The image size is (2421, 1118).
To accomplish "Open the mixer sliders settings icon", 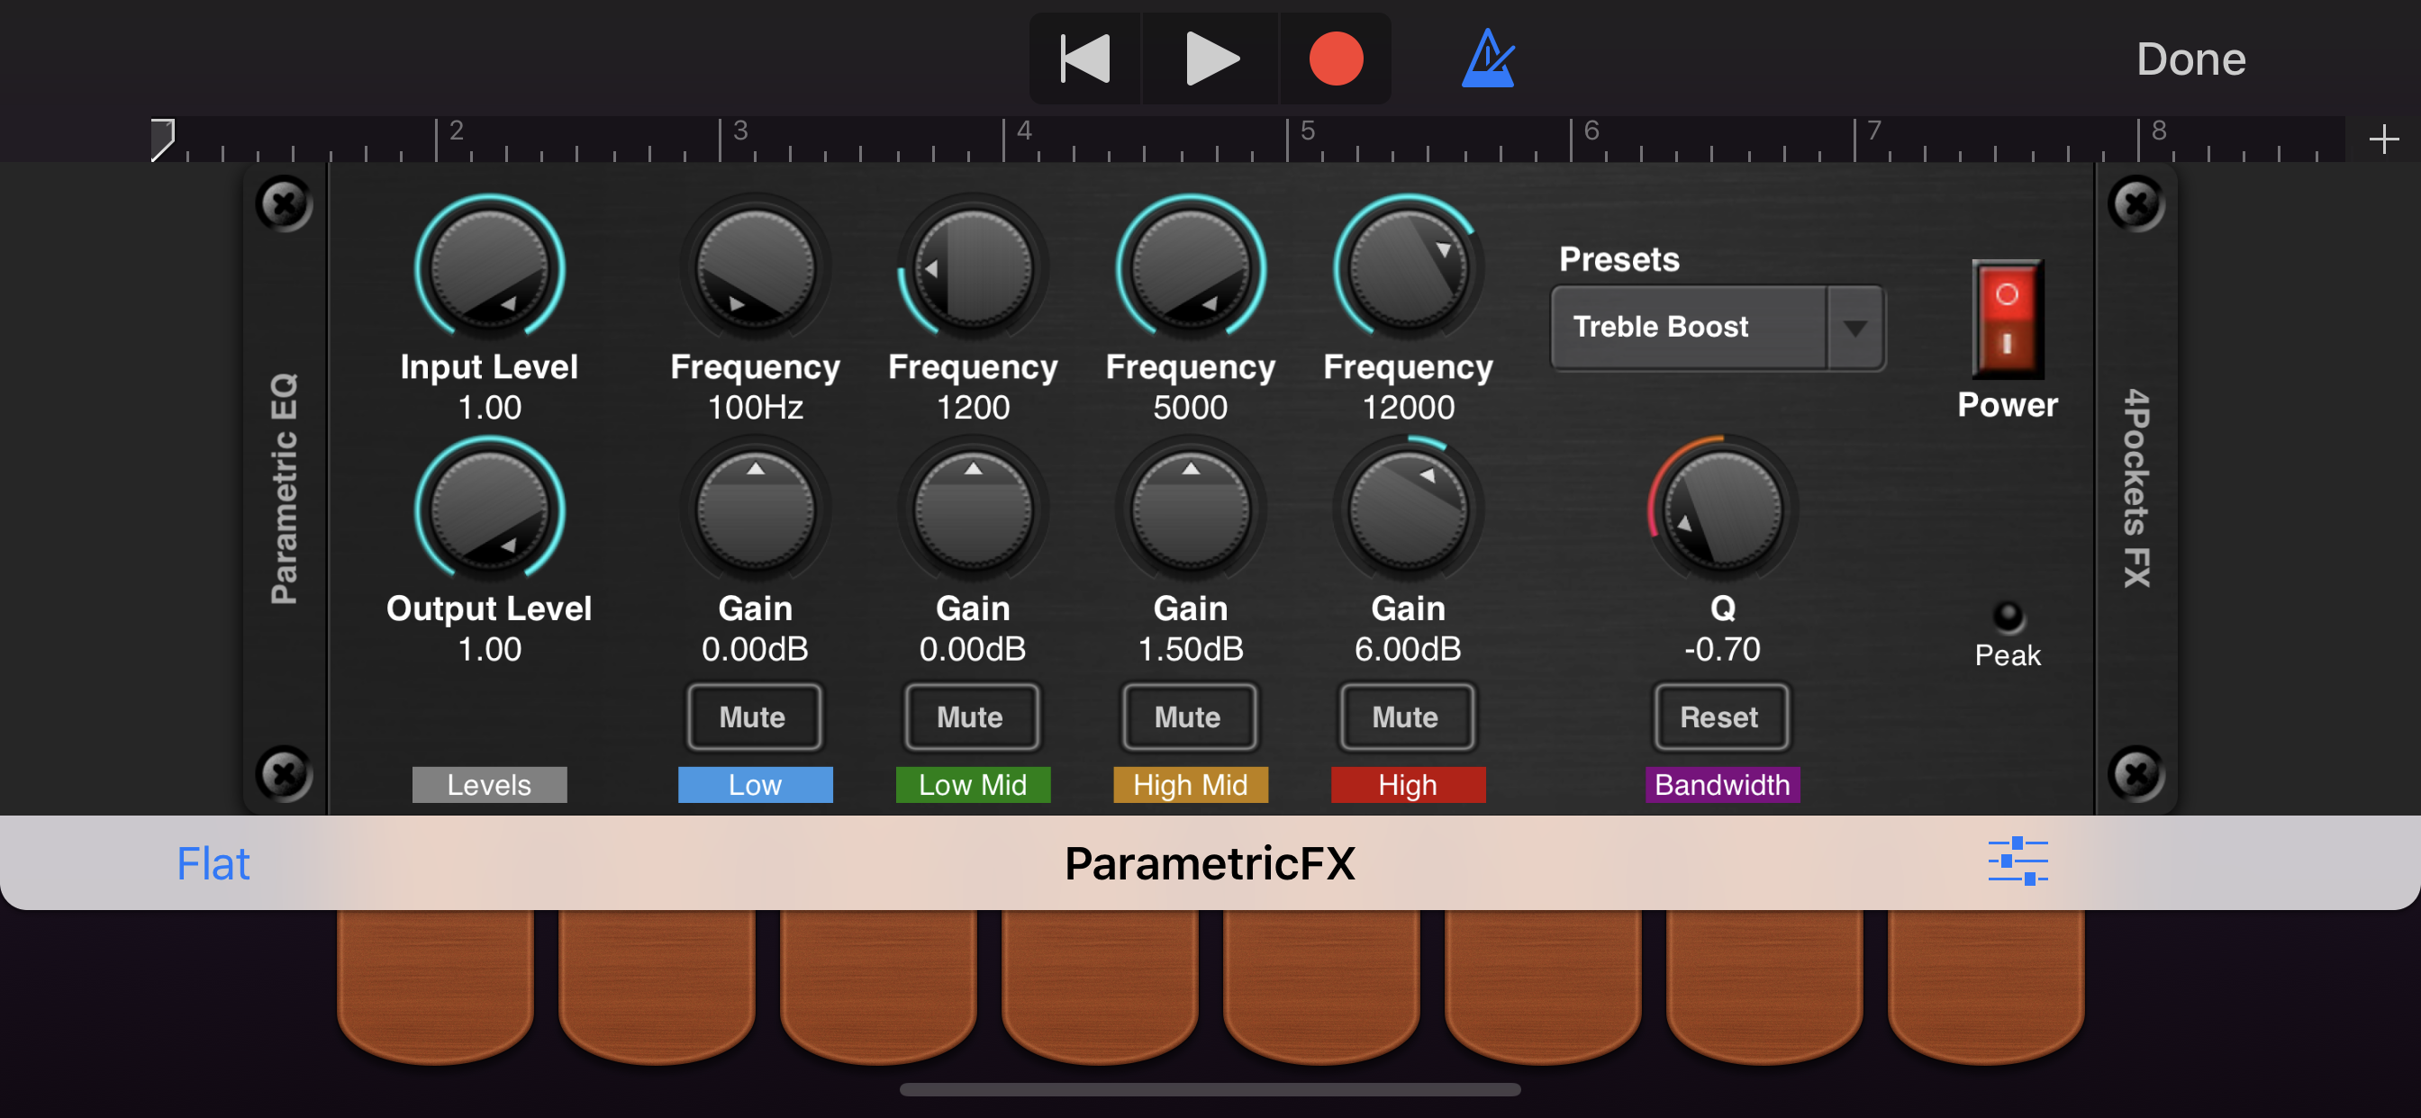I will pyautogui.click(x=2017, y=861).
